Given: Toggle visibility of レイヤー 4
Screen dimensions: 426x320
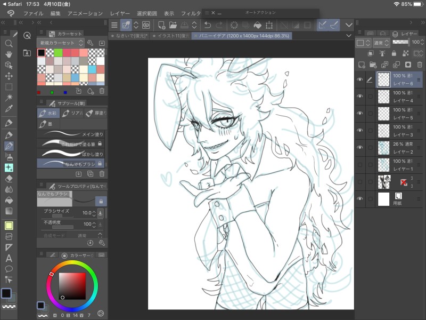Looking at the screenshot, I should [x=360, y=97].
